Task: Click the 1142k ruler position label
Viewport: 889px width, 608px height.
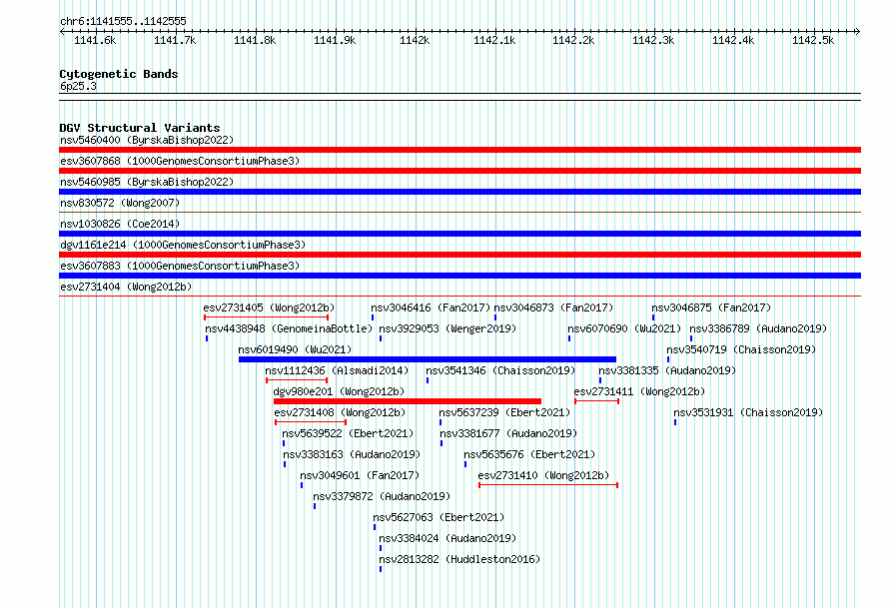Action: tap(415, 40)
